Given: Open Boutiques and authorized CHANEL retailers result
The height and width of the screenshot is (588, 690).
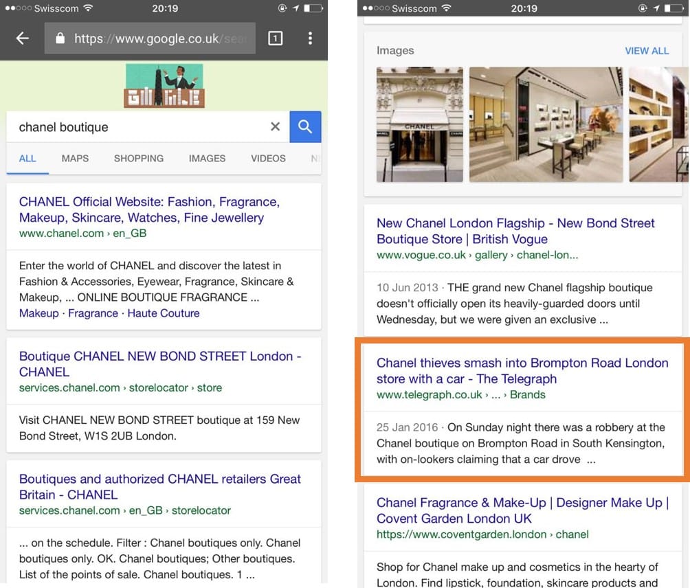Looking at the screenshot, I should tap(159, 486).
